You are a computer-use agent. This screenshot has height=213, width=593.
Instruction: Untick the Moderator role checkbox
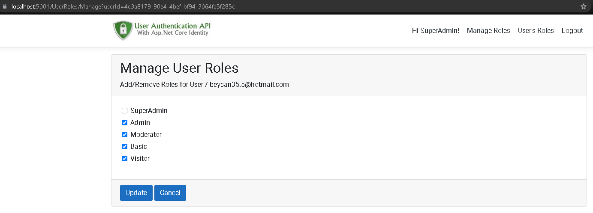(x=125, y=134)
